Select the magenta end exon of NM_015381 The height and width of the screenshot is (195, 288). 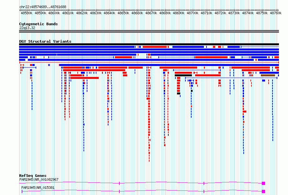pos(263,191)
